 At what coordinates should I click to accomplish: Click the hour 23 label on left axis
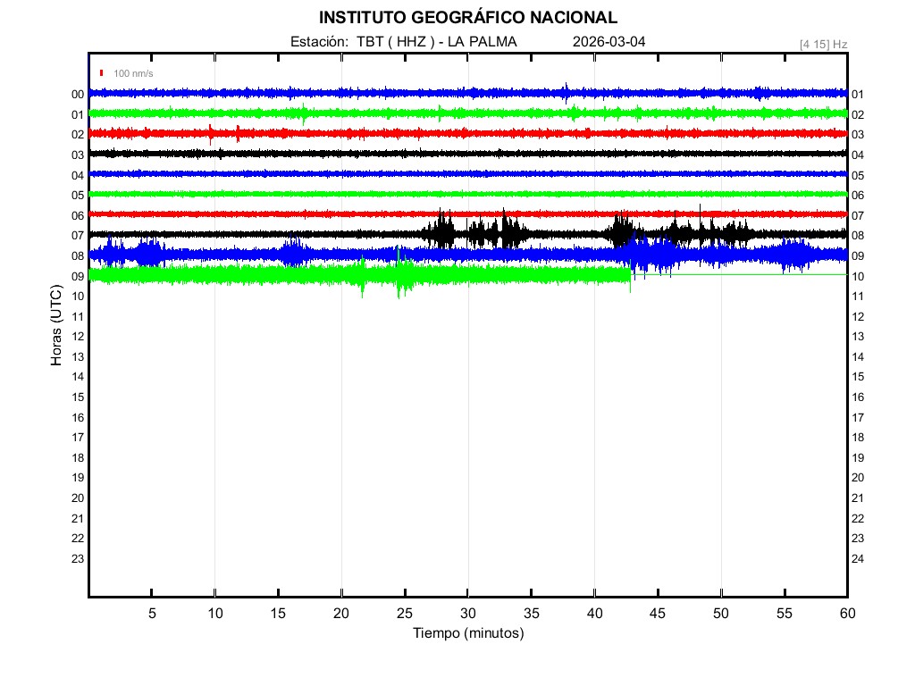point(78,558)
